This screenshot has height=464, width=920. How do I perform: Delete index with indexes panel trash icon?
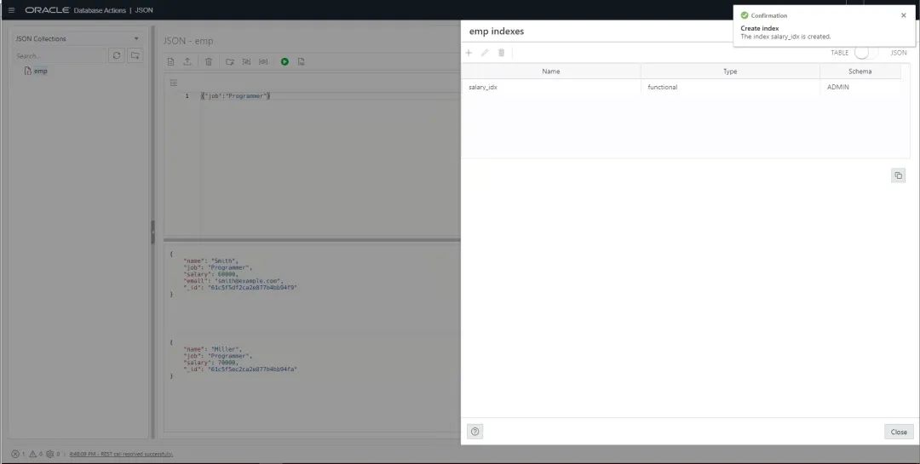click(501, 53)
